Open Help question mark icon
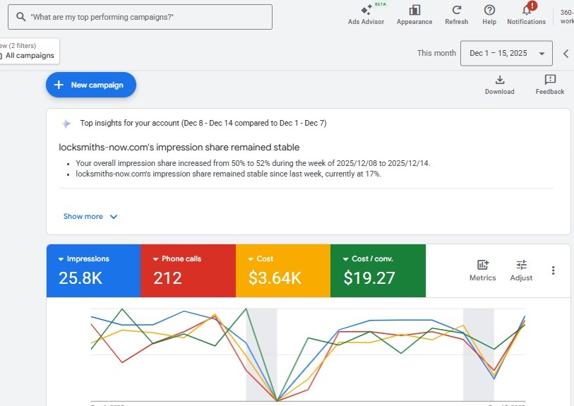 (489, 10)
